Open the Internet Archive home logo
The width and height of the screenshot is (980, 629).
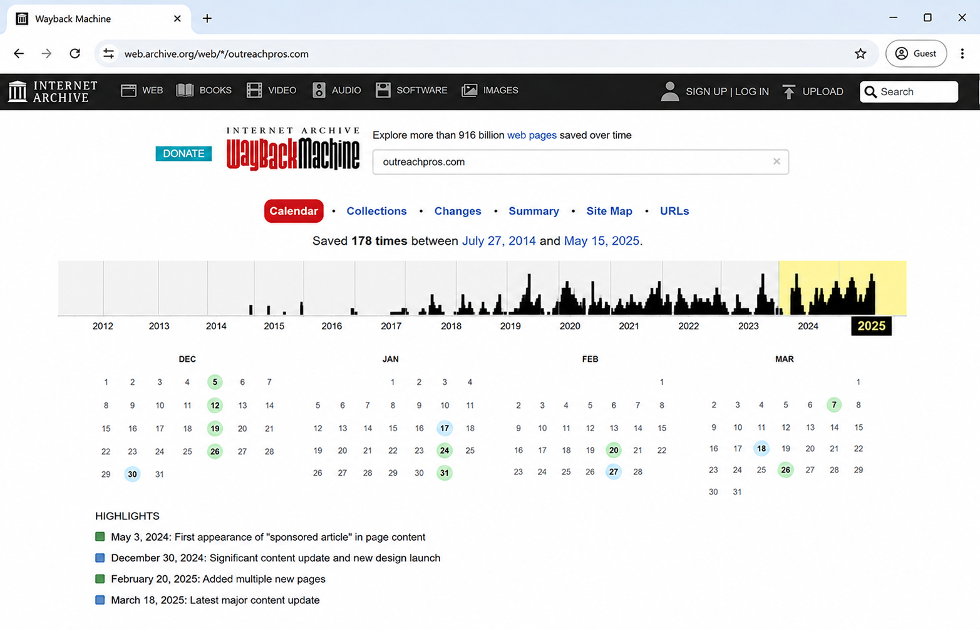coord(53,91)
